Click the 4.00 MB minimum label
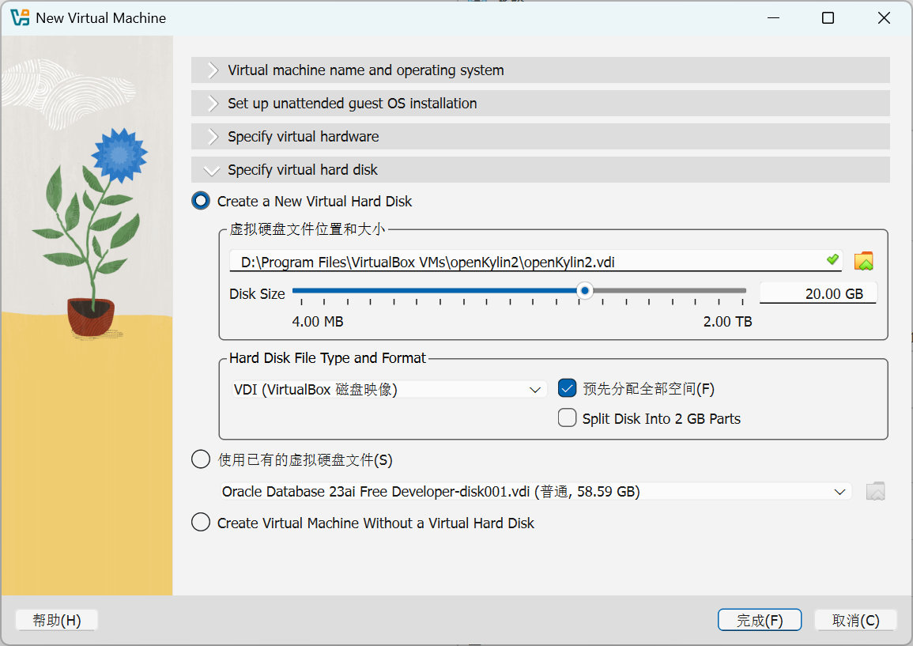Viewport: 913px width, 646px height. (317, 322)
